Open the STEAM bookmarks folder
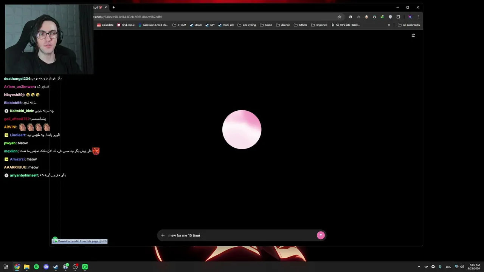The height and width of the screenshot is (272, 484). point(179,25)
